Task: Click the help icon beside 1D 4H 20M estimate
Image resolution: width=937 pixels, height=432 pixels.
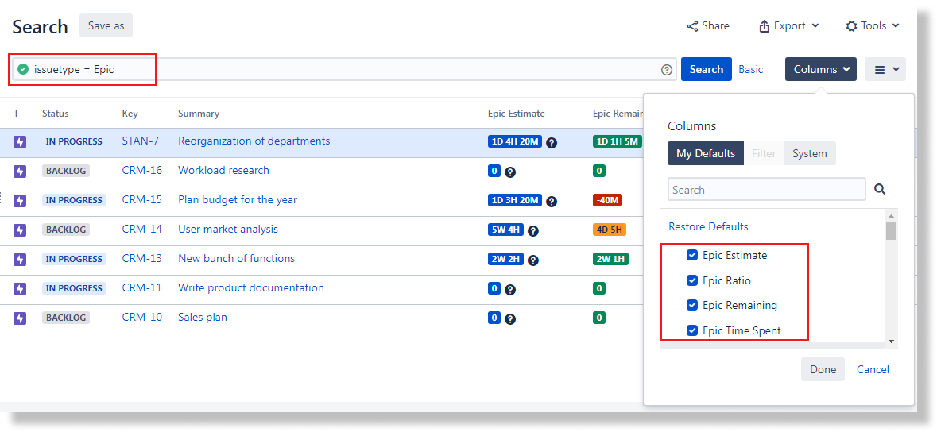Action: (552, 143)
